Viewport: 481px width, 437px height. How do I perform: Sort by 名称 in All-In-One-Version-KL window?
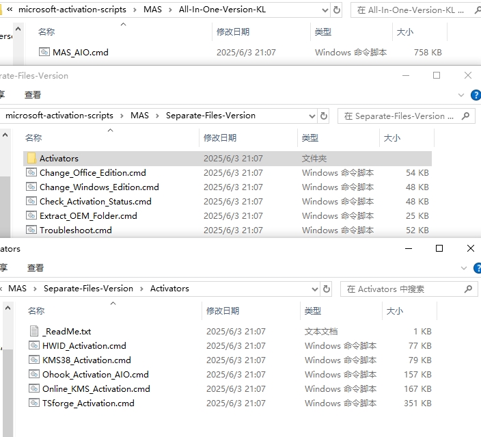(x=46, y=32)
